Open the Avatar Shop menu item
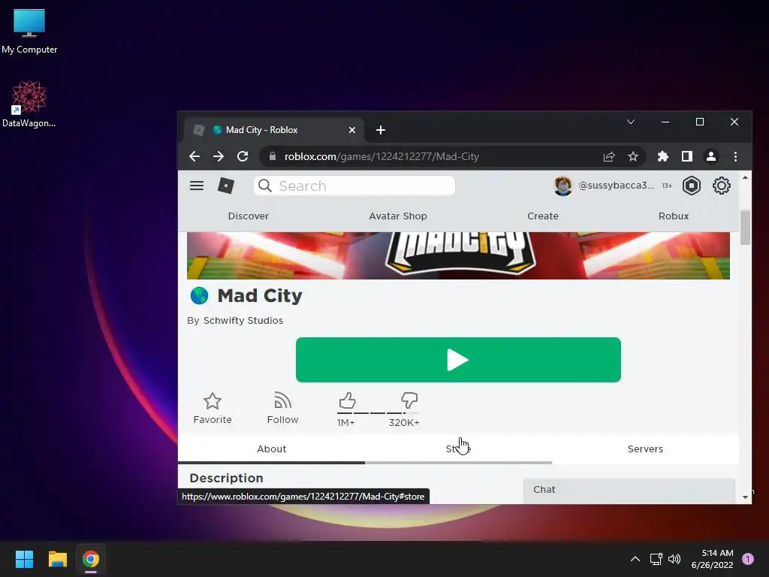Image resolution: width=769 pixels, height=577 pixels. pos(398,216)
